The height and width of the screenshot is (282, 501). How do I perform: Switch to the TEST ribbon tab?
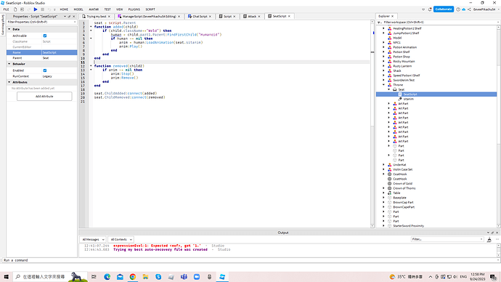(107, 9)
